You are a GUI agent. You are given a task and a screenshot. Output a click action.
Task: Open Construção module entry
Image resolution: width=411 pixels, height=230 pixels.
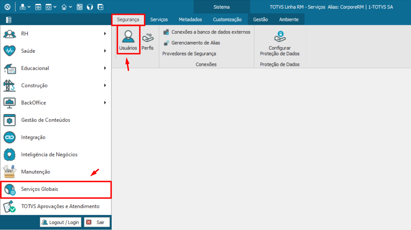tap(56, 85)
